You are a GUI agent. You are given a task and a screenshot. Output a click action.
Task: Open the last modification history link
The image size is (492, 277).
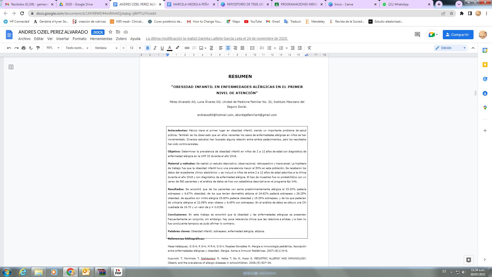coord(217,38)
